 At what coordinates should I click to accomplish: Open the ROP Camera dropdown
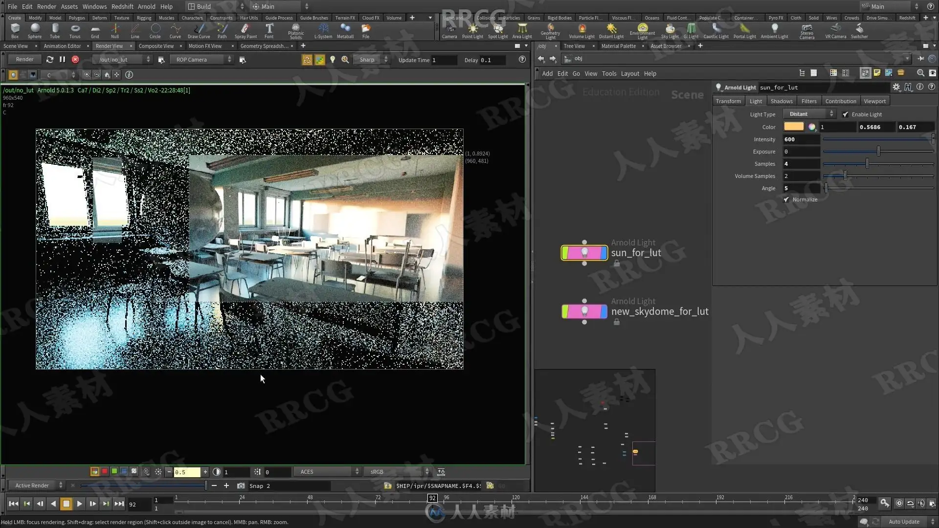[201, 60]
